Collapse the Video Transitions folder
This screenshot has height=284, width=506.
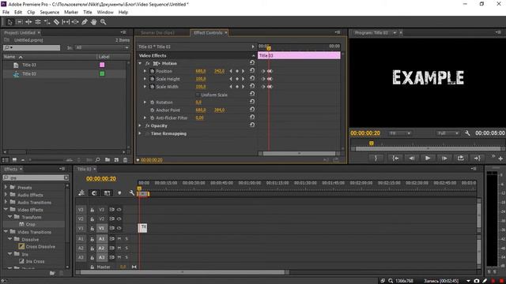[6, 231]
